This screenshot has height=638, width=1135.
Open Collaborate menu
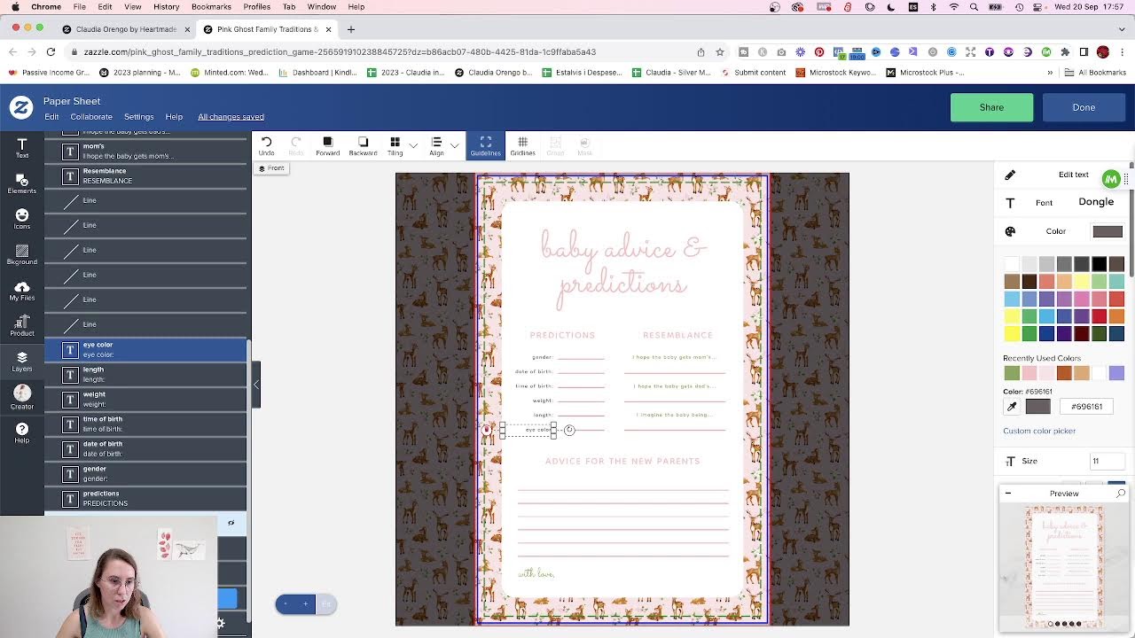(91, 117)
